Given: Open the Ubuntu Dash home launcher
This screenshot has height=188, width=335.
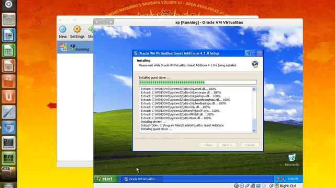Looking at the screenshot, I should (8, 4).
